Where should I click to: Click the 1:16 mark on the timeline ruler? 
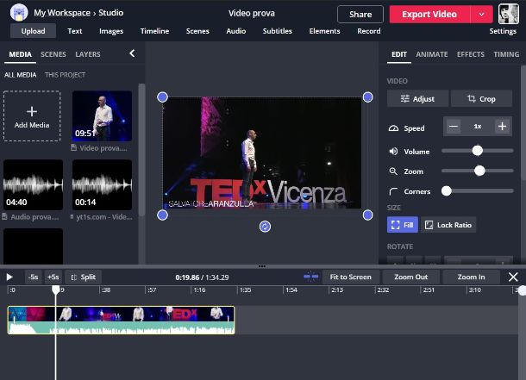click(199, 290)
